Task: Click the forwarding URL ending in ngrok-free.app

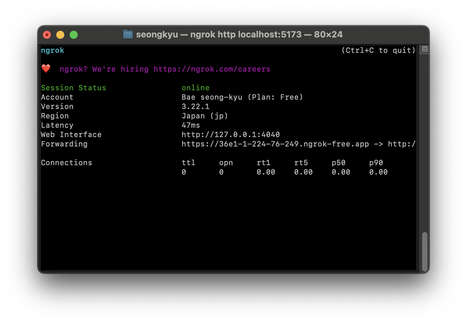Action: 275,144
